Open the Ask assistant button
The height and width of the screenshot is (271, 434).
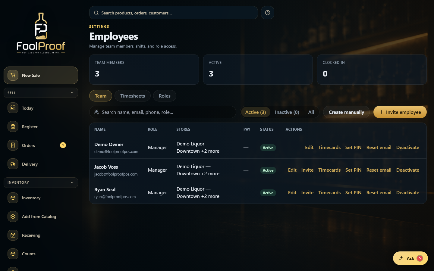(410, 258)
